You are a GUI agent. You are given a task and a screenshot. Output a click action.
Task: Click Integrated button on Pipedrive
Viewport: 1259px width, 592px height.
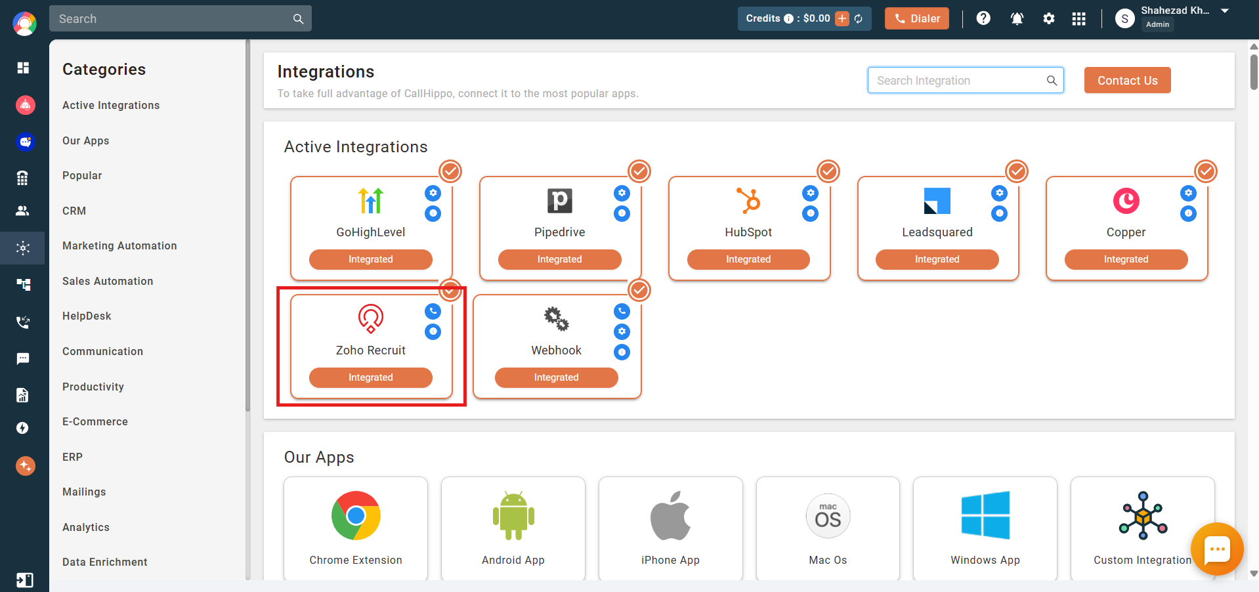559,259
